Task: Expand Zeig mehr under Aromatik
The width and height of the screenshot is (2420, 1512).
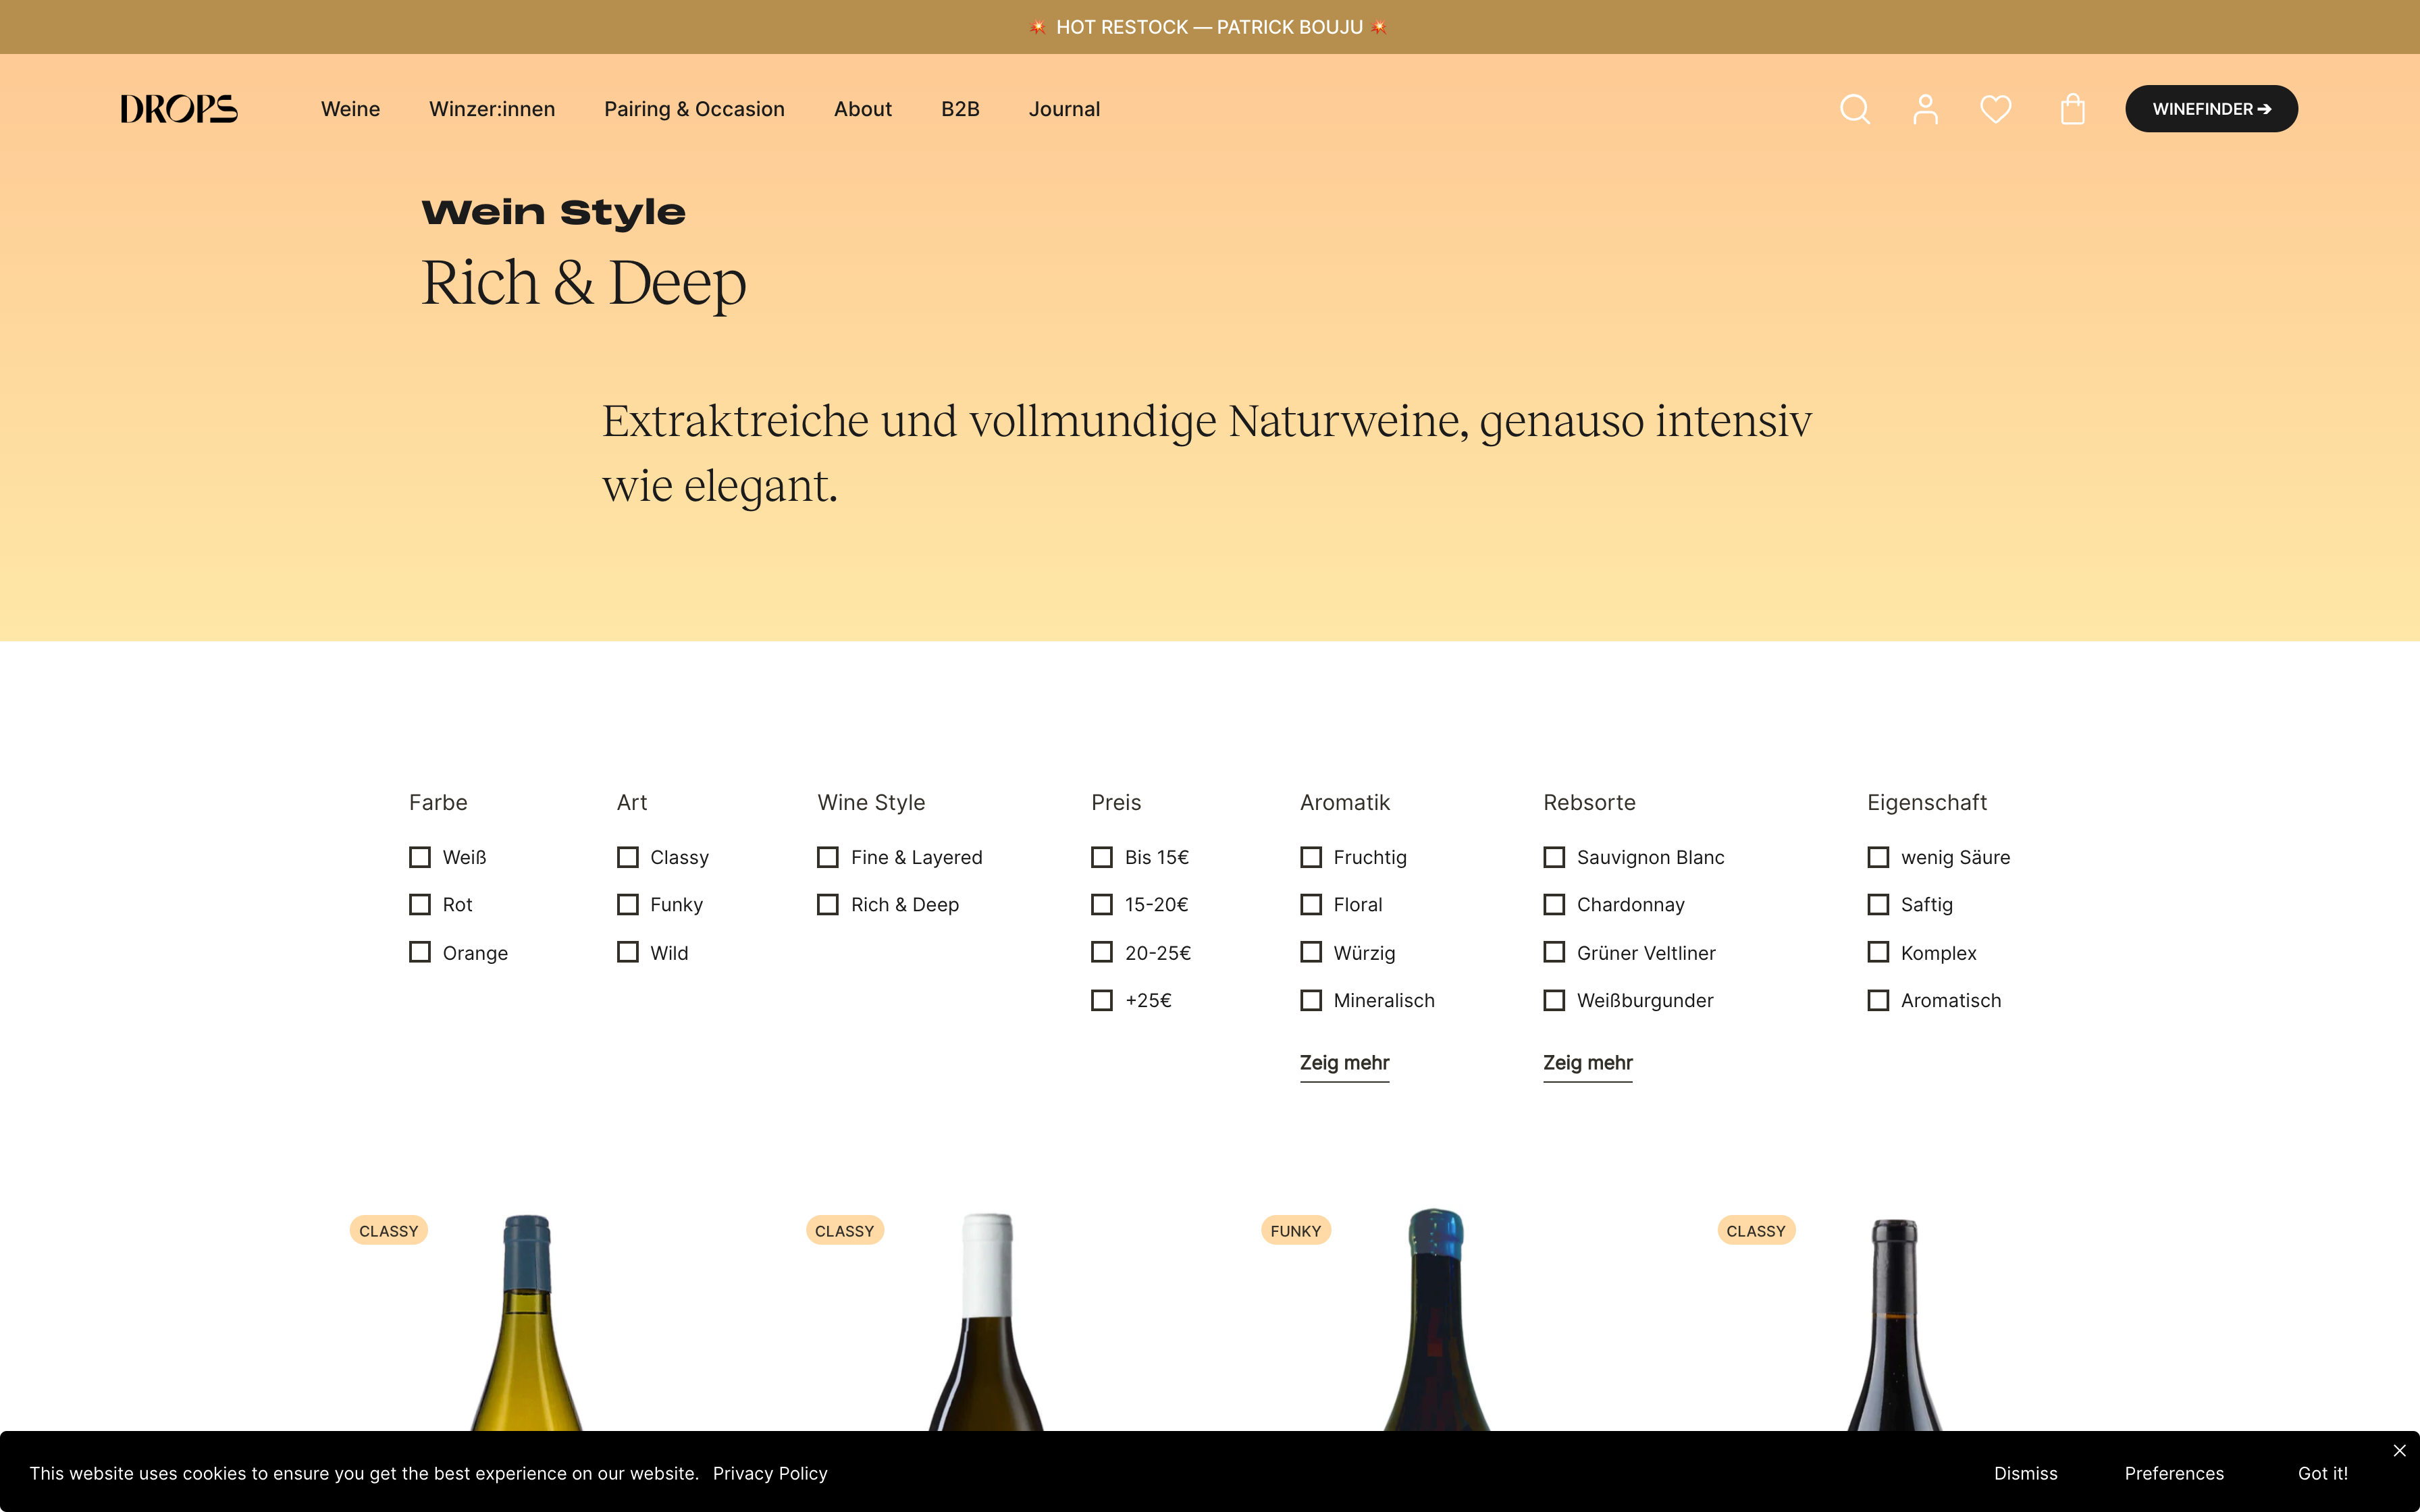Action: [x=1344, y=1063]
